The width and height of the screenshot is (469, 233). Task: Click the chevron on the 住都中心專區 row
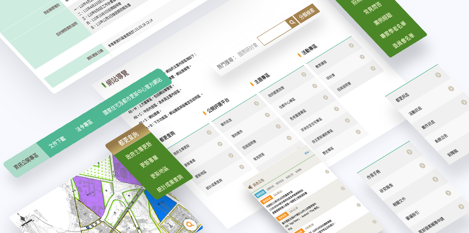[x=315, y=86]
